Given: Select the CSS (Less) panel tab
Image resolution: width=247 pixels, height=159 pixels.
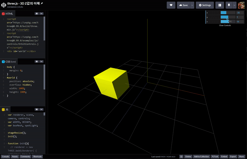Looking at the screenshot, I should 9,62.
